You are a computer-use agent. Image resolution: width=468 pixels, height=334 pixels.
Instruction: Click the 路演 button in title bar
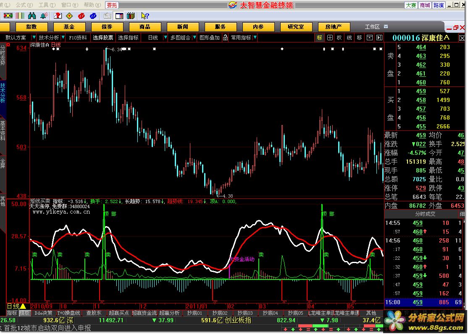tap(439, 5)
